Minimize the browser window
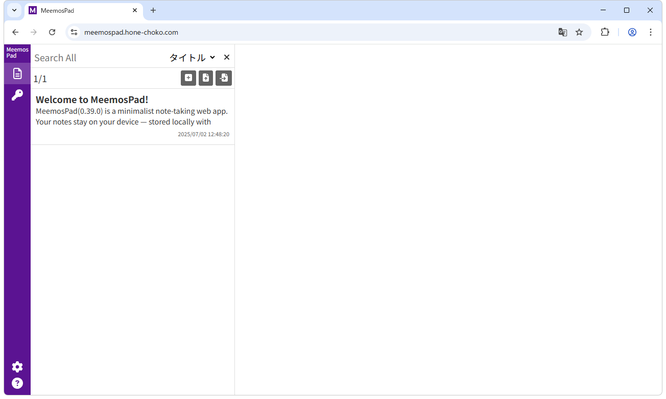Image resolution: width=666 pixels, height=399 pixels. coord(603,10)
